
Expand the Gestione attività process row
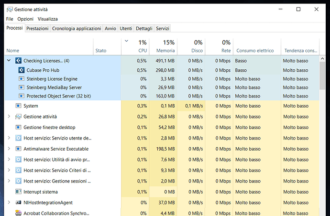click(9, 117)
